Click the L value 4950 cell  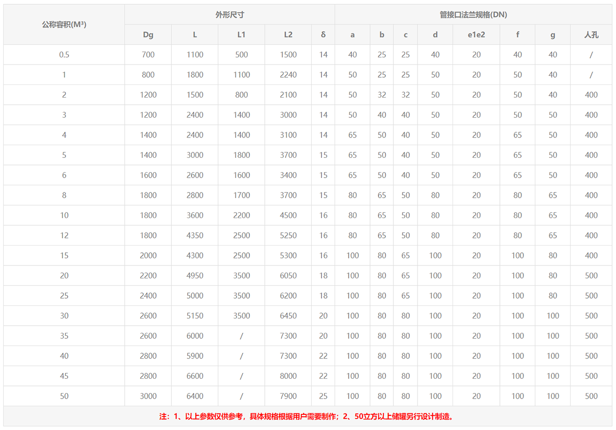point(195,275)
